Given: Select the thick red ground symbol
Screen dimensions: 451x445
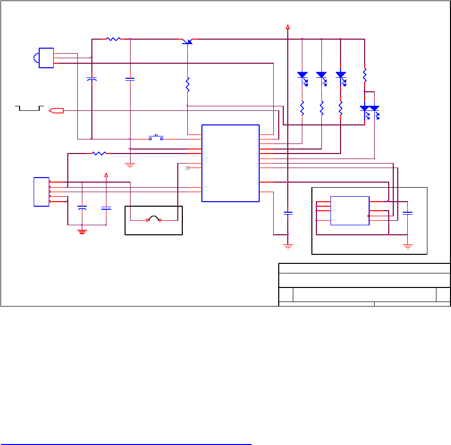Looking at the screenshot, I should (82, 232).
